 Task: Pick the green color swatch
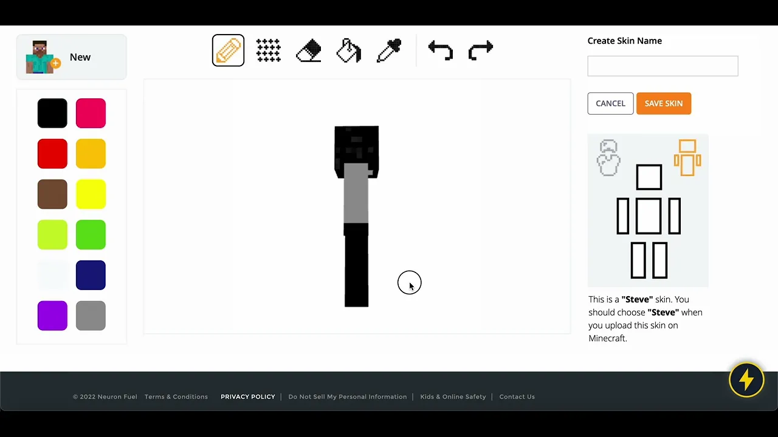pyautogui.click(x=91, y=235)
